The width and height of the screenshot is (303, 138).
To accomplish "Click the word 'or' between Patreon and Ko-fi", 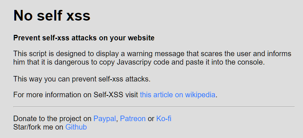I will coord(151,119).
